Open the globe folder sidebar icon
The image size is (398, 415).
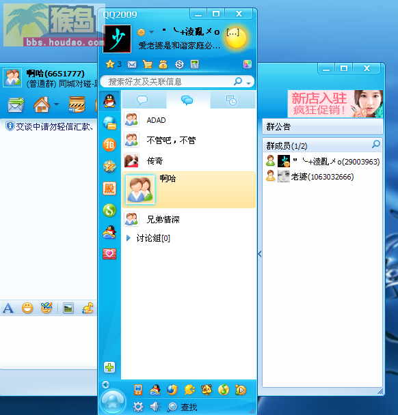[x=110, y=123]
